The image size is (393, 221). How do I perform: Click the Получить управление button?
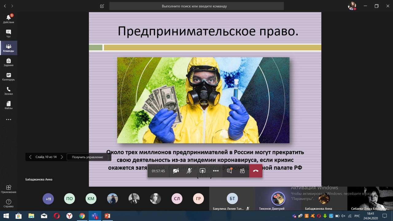tap(88, 157)
